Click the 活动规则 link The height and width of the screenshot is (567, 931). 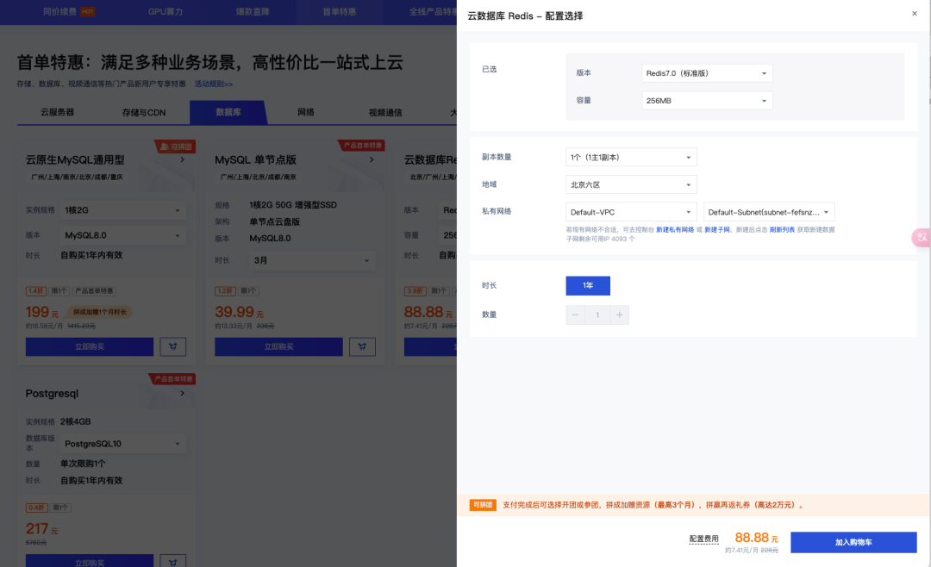coord(213,84)
